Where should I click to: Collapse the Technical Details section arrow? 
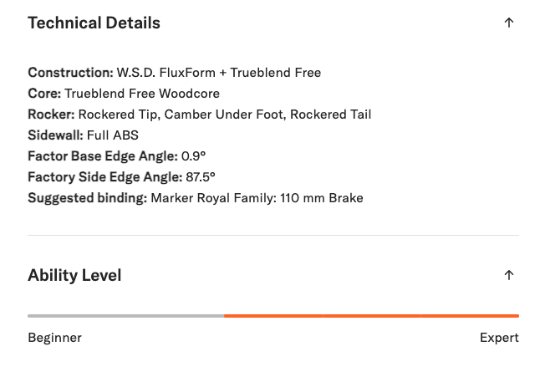point(508,23)
